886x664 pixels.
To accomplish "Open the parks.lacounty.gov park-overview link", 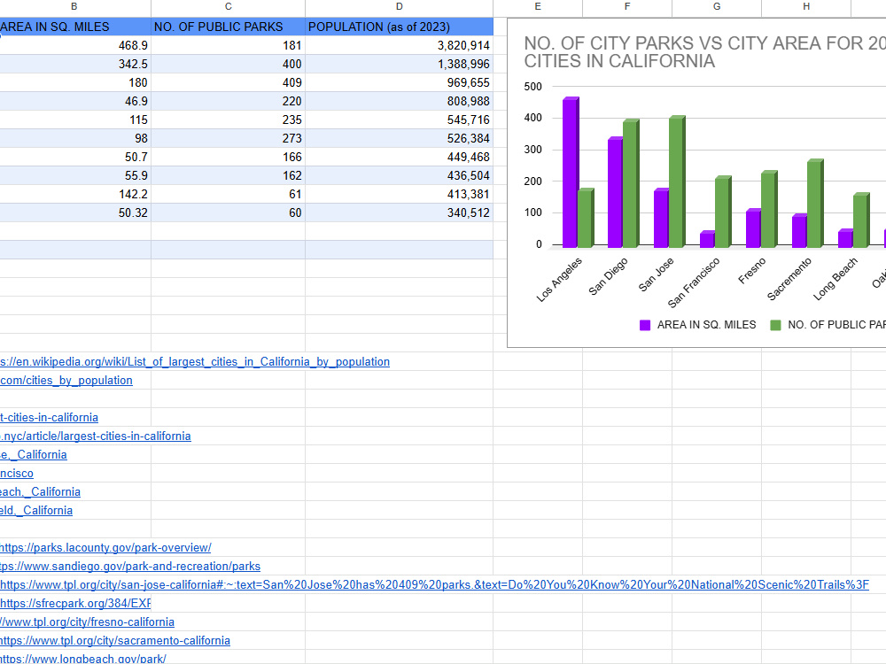I will [105, 548].
